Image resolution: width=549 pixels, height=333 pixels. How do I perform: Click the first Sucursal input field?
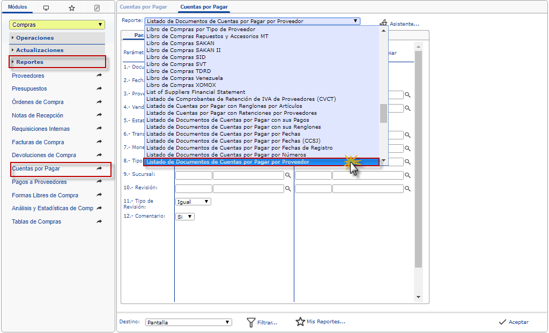[194, 175]
